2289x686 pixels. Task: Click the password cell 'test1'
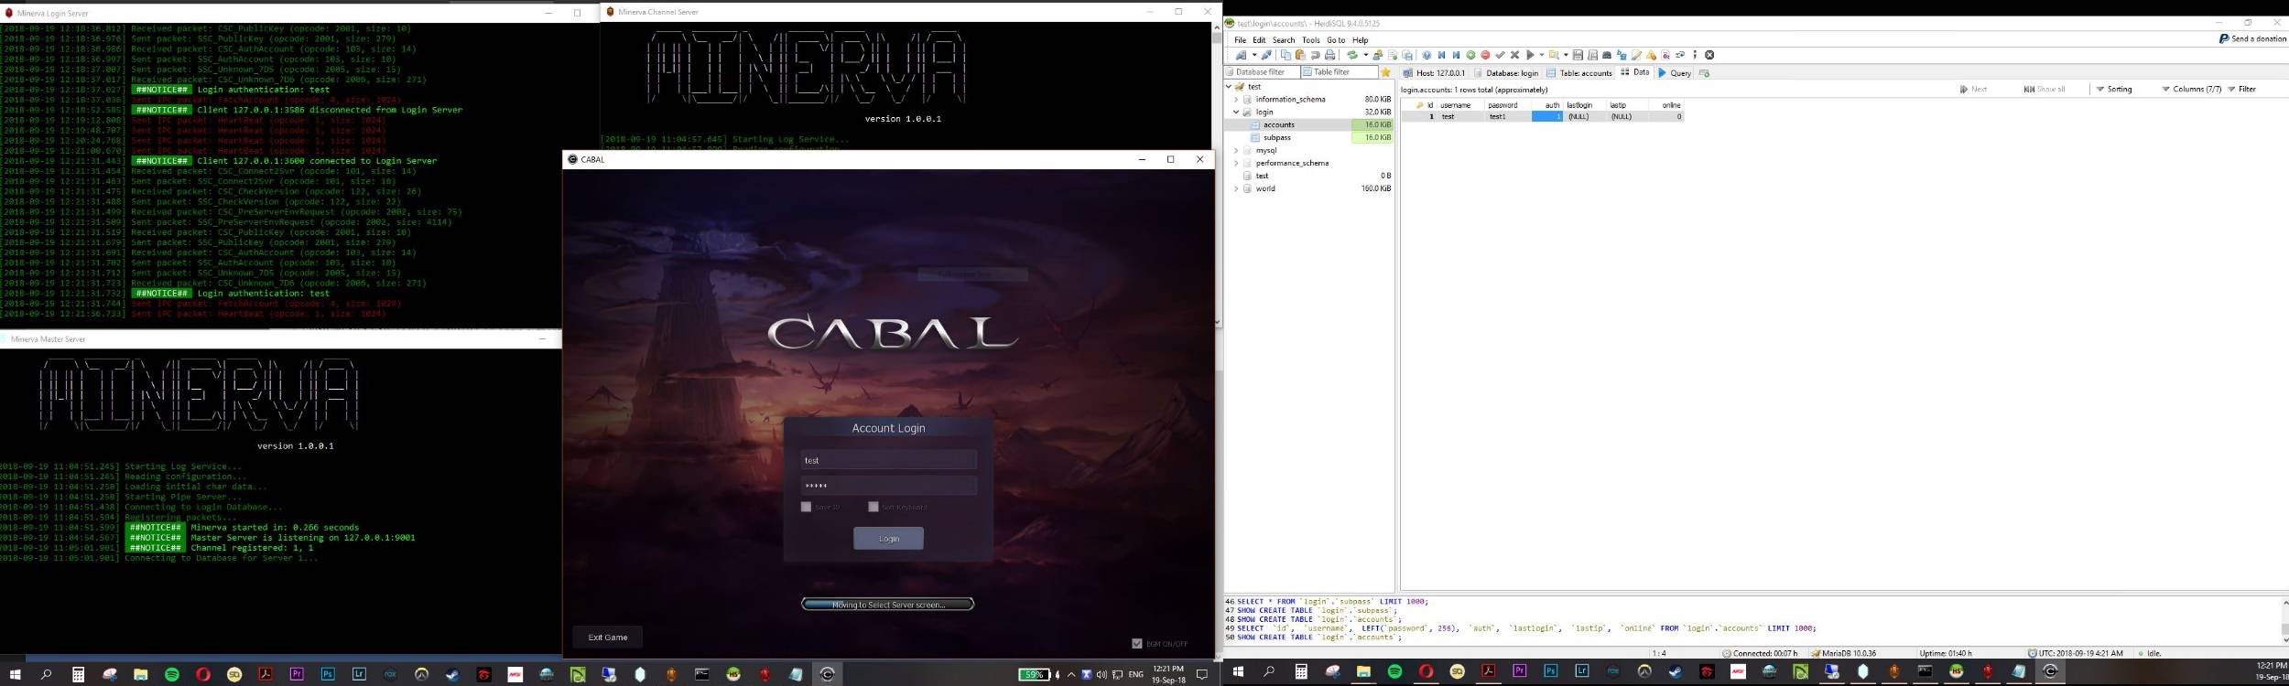point(1509,116)
